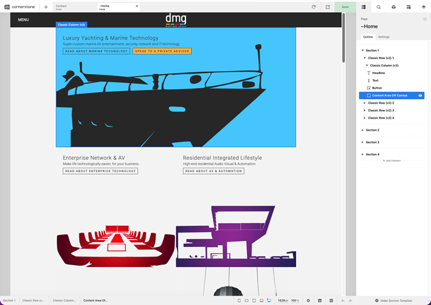Undo last change arrow

point(343,301)
